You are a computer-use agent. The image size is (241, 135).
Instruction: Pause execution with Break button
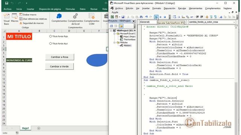coord(160,17)
